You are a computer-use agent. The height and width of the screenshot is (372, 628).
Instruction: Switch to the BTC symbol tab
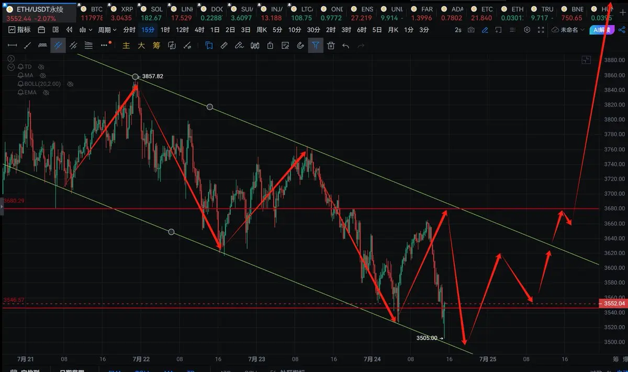[92, 14]
